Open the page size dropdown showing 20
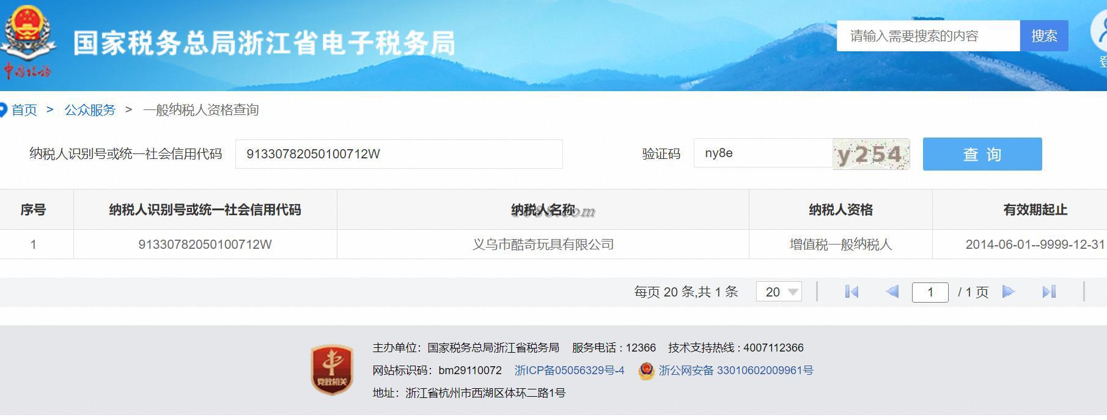This screenshot has width=1107, height=420. coord(779,292)
